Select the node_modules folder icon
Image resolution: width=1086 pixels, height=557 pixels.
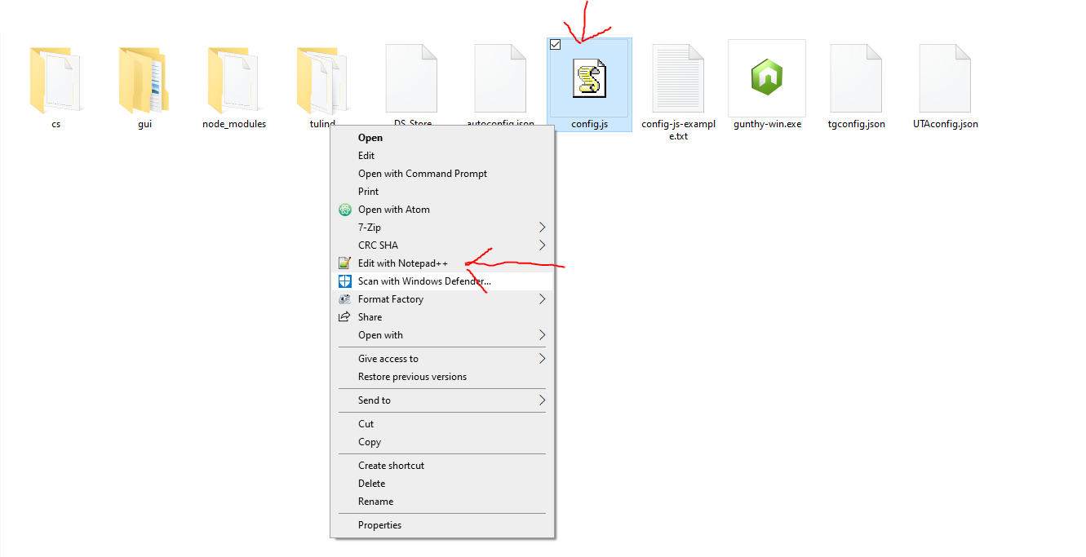(233, 80)
